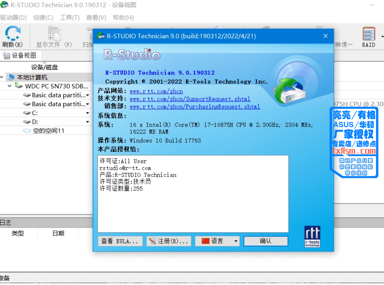Click the 确认 confirm button
Viewport: 384px width, 285px height.
coord(266,241)
